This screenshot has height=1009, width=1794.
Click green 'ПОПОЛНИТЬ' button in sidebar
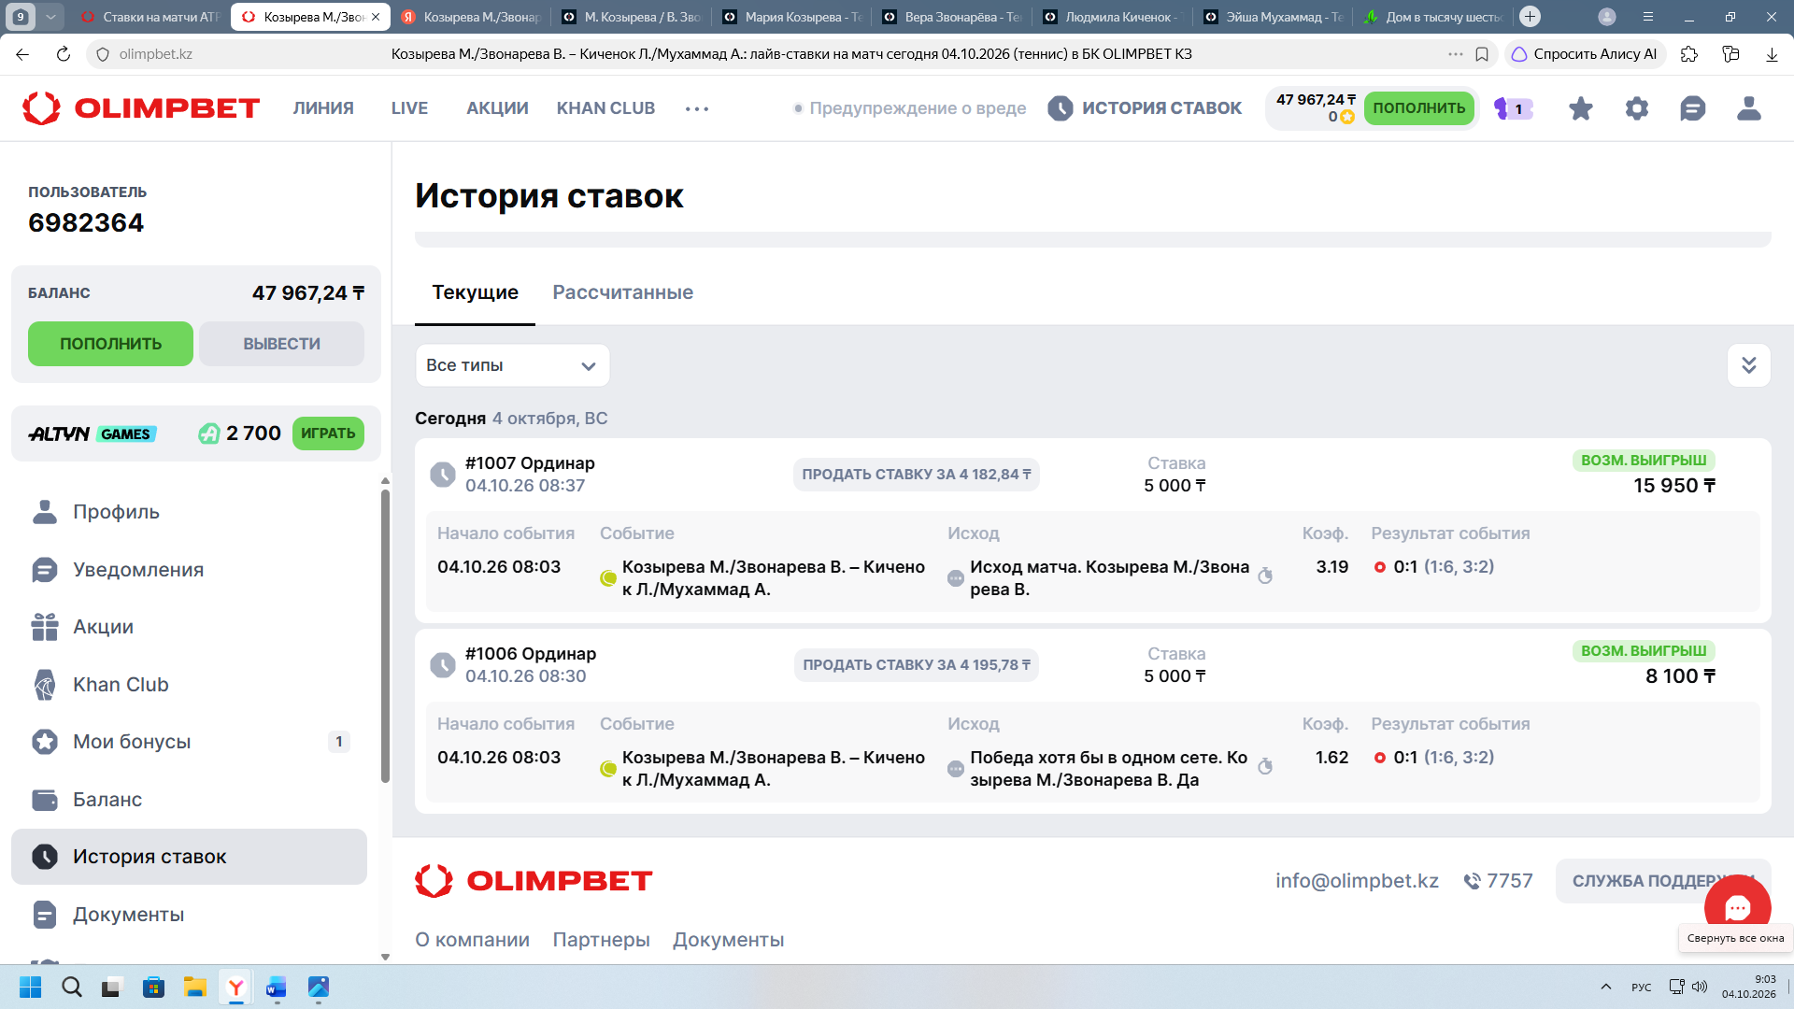(x=110, y=344)
